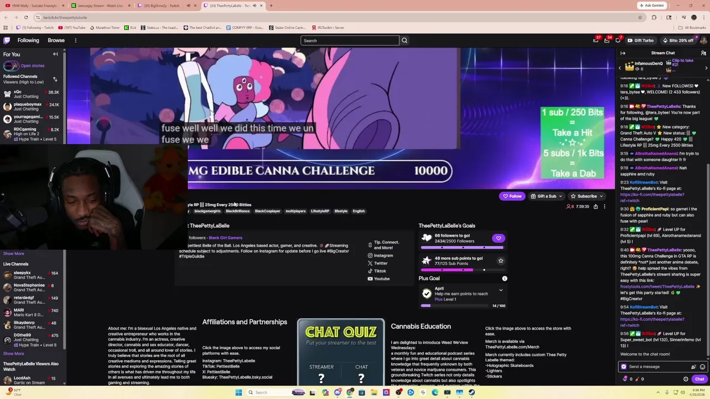Open the Tip. Connect. and More link

[x=383, y=245]
